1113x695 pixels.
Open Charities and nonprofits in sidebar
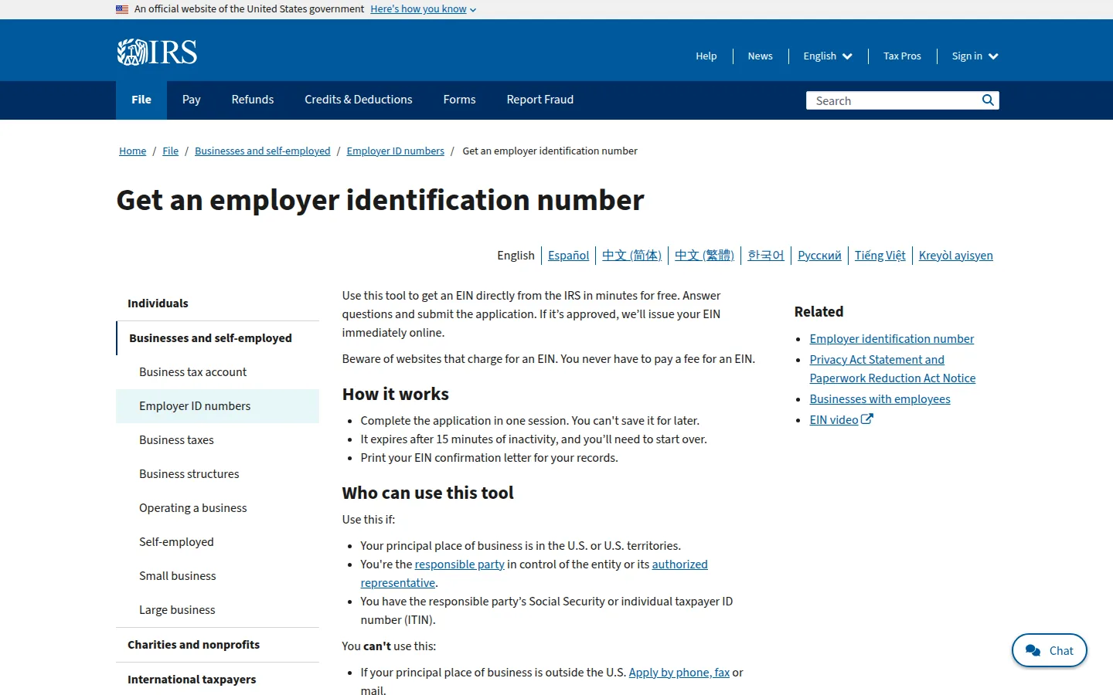tap(217, 645)
